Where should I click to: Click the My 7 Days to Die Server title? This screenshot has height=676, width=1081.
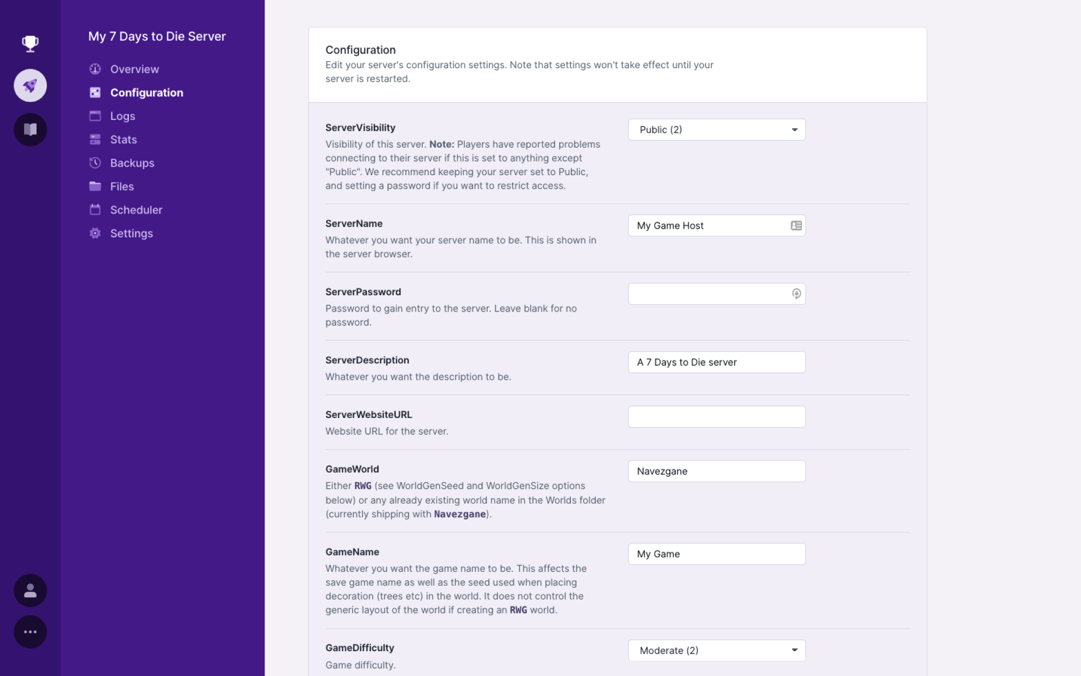[157, 37]
